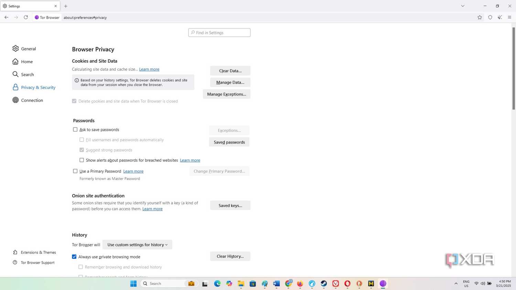
Task: Open Microsoft Word from taskbar
Action: click(276, 283)
